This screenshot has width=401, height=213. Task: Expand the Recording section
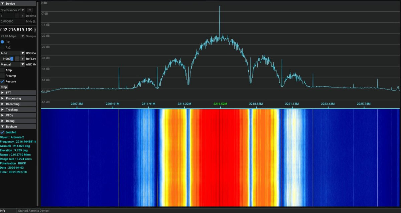(x=18, y=104)
